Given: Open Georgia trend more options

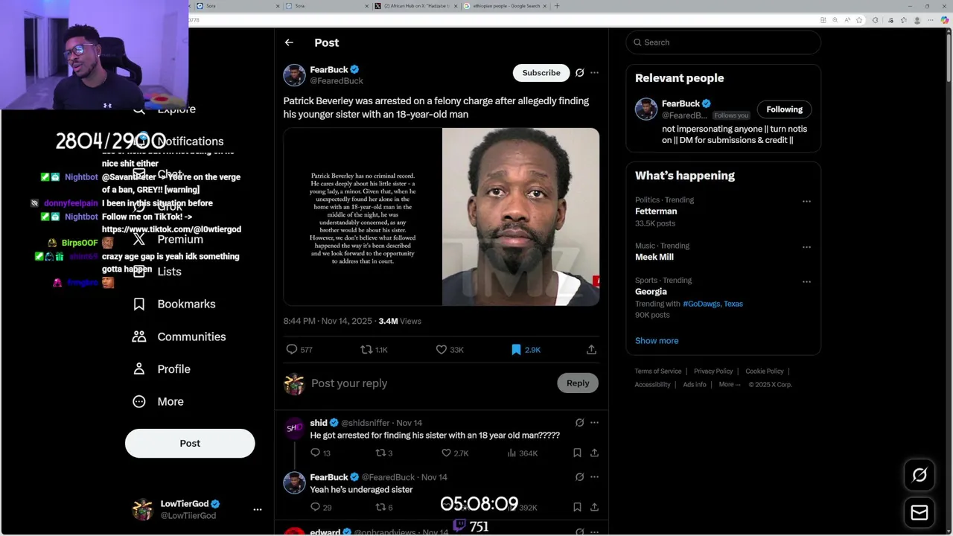Looking at the screenshot, I should tap(806, 281).
